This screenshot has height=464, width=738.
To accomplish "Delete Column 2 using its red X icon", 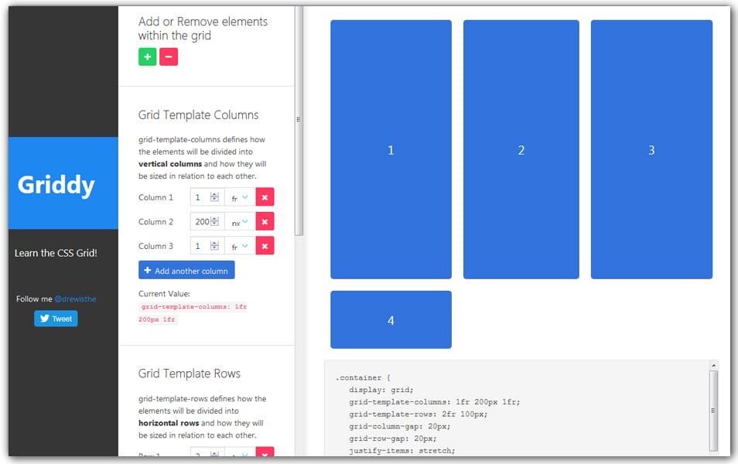I will point(264,221).
